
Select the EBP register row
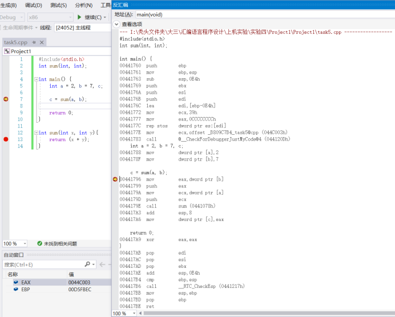pyautogui.click(x=57, y=290)
